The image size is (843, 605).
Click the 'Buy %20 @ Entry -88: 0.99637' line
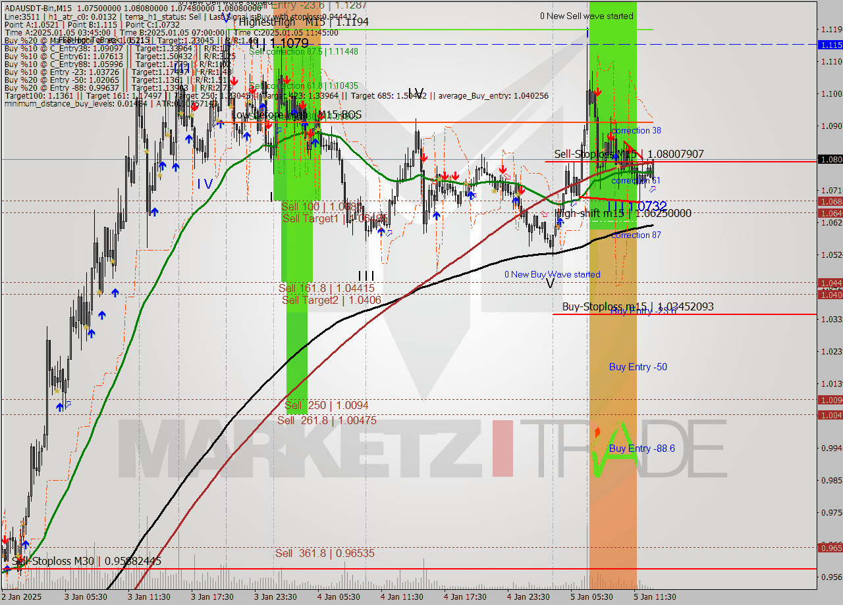119,87
